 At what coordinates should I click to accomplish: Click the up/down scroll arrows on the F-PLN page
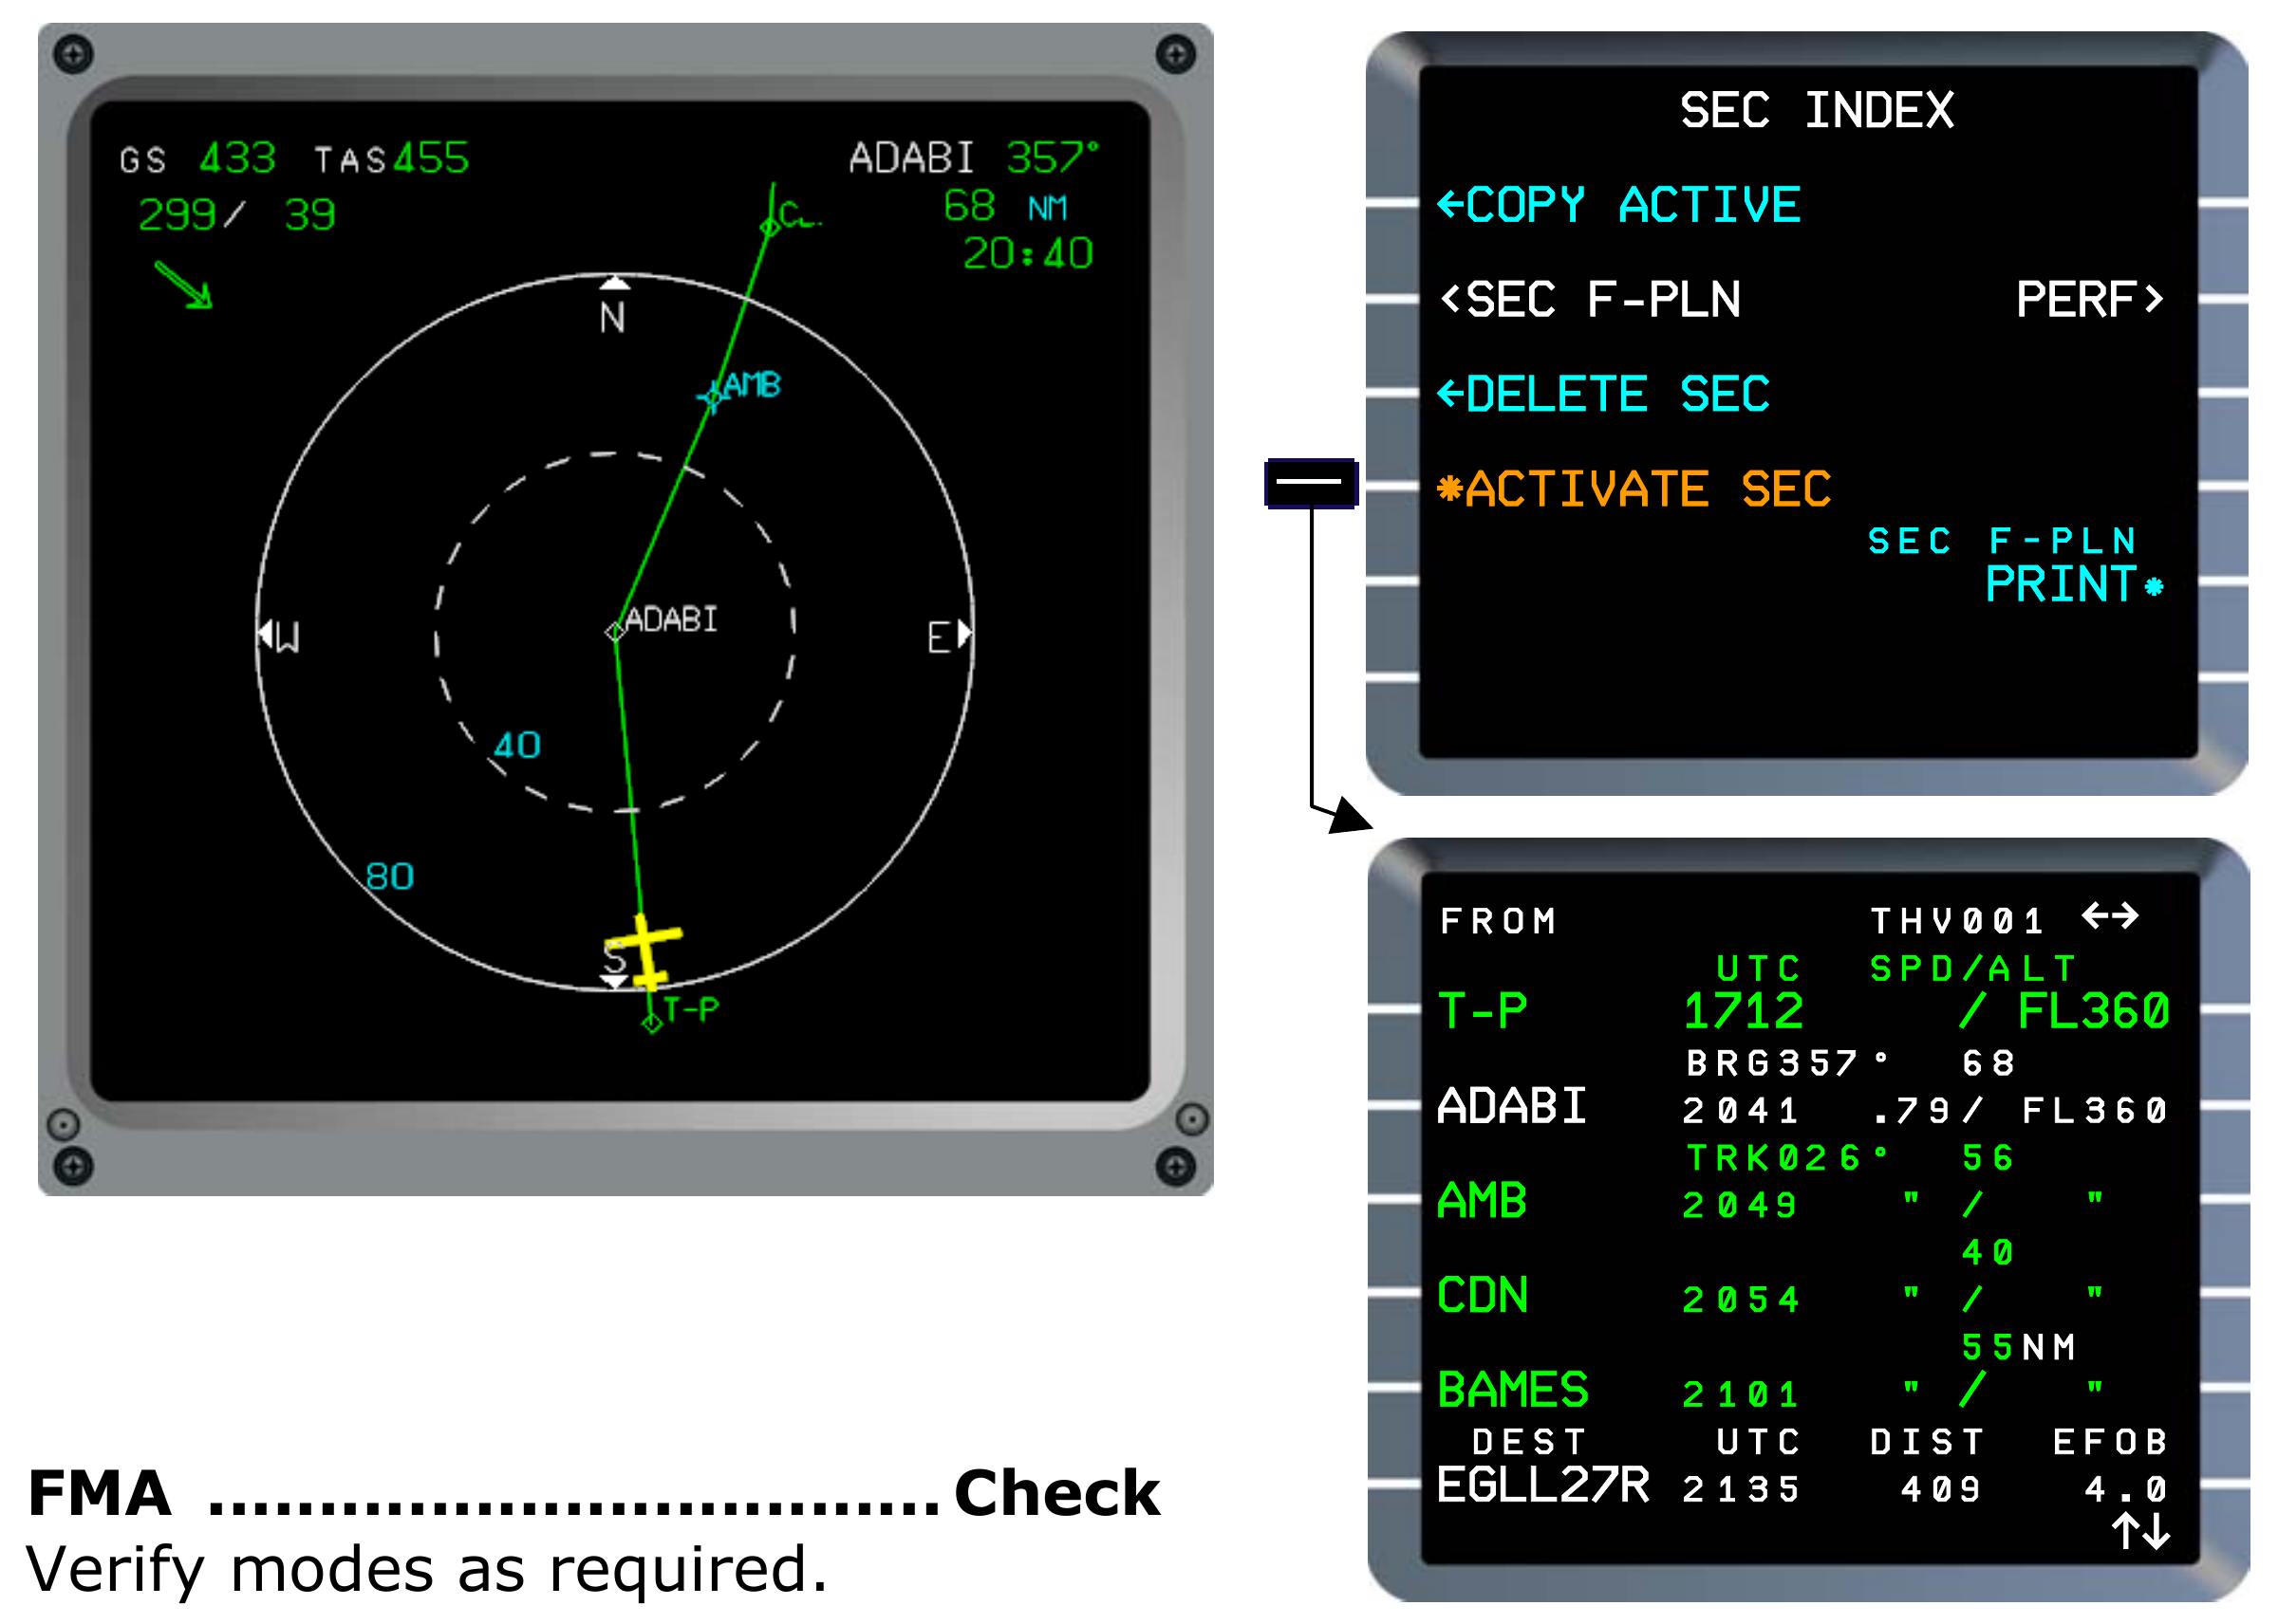[x=2141, y=1531]
